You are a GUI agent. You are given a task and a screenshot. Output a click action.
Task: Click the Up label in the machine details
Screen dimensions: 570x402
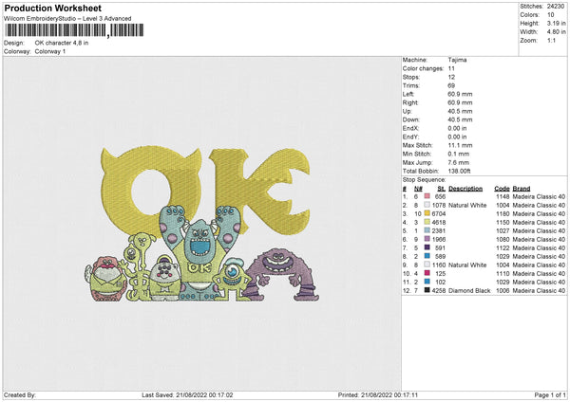[x=407, y=111]
